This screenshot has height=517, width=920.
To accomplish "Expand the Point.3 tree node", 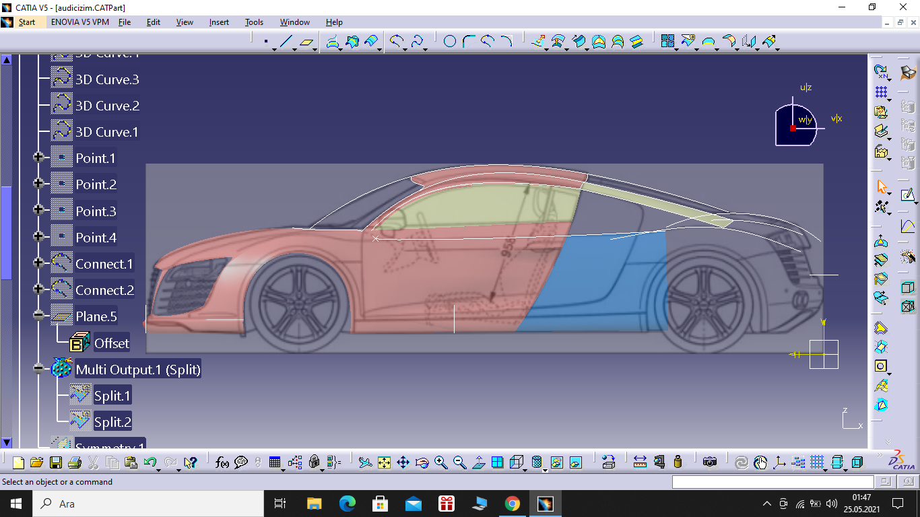I will pos(38,210).
